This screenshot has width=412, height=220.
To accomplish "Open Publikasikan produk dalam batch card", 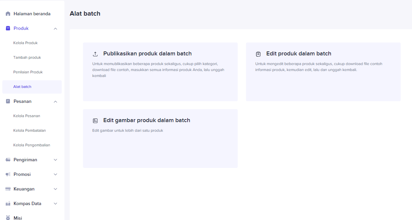I will (x=160, y=72).
